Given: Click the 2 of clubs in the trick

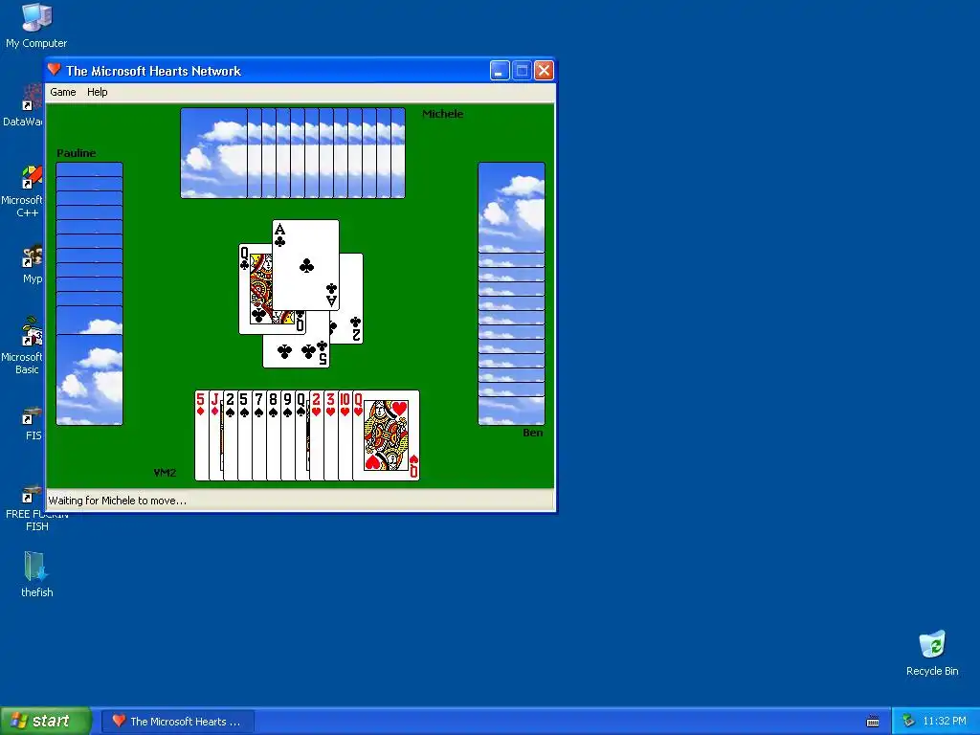Looking at the screenshot, I should [351, 299].
